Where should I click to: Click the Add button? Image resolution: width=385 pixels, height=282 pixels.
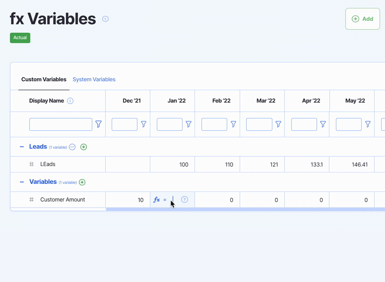[362, 19]
